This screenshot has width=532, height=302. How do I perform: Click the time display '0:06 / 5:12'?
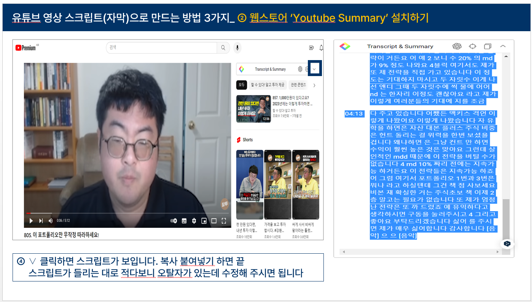63,221
